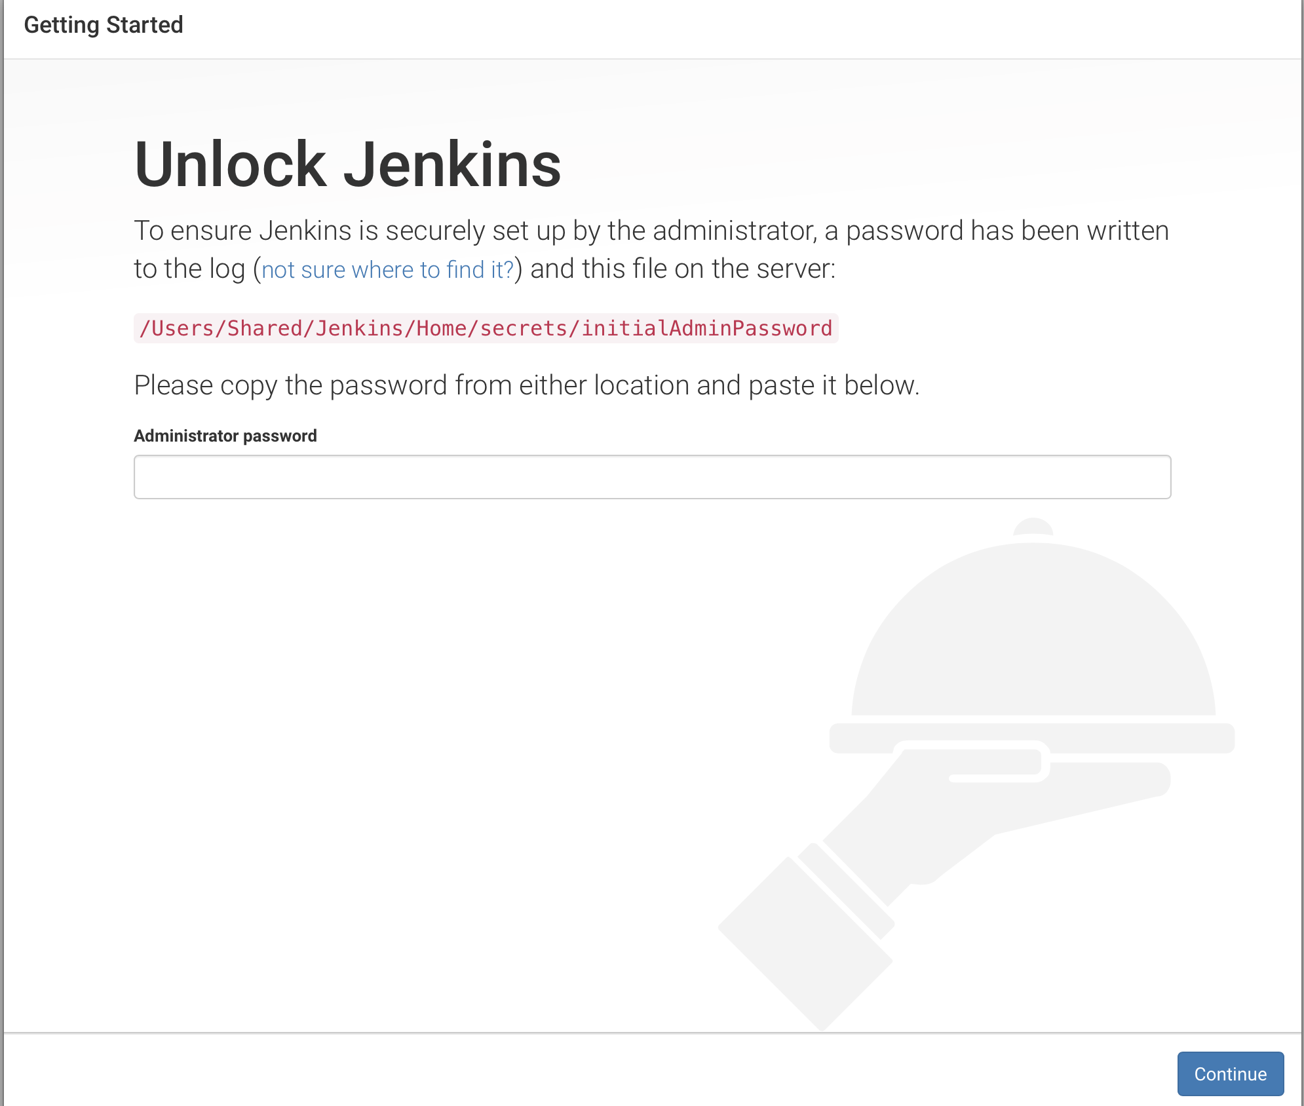Click the 'Unlock Jenkins' heading
1304x1106 pixels.
point(347,164)
